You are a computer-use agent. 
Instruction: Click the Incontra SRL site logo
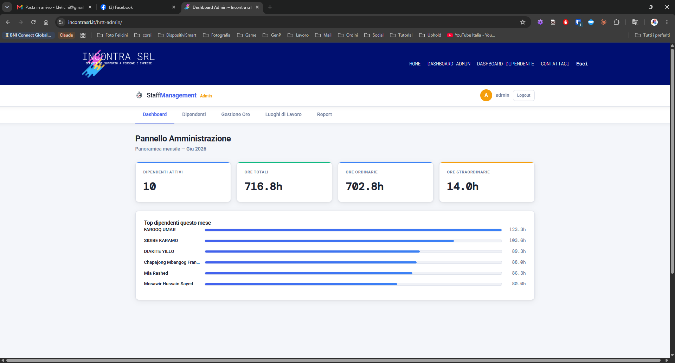point(118,63)
